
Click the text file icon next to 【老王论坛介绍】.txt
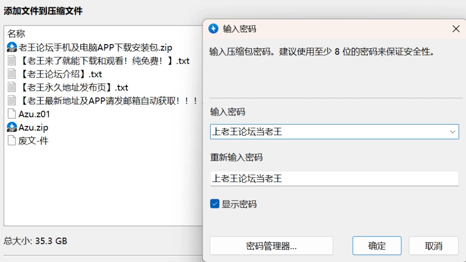tap(12, 74)
